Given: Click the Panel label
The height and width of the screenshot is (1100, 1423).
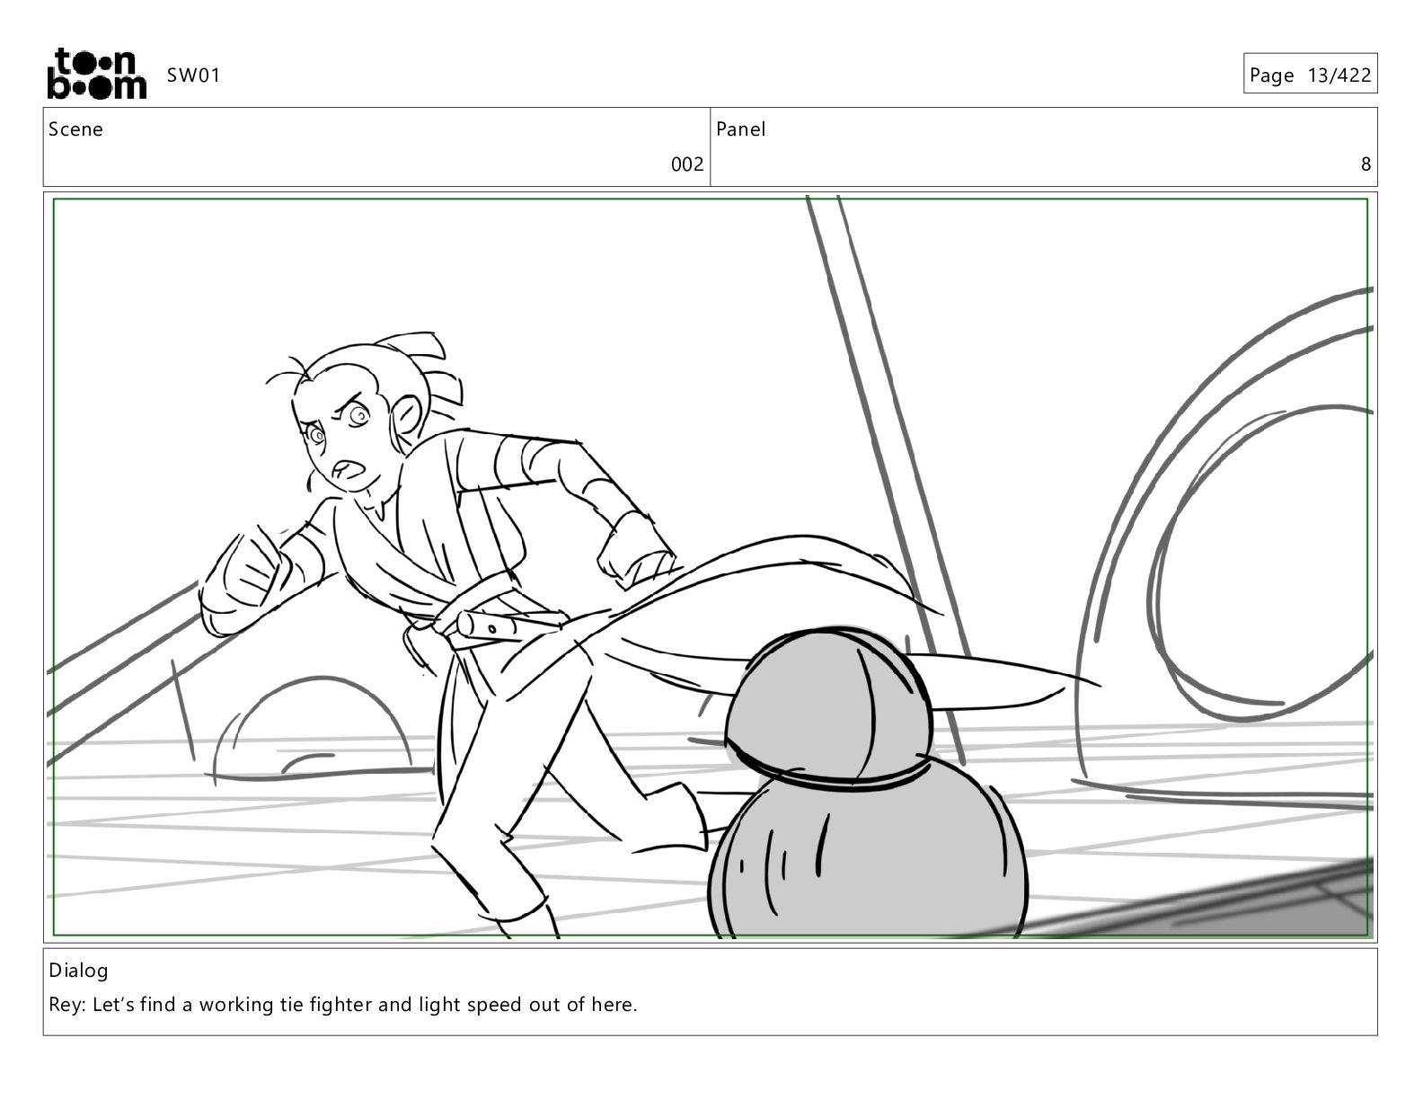Looking at the screenshot, I should (741, 129).
